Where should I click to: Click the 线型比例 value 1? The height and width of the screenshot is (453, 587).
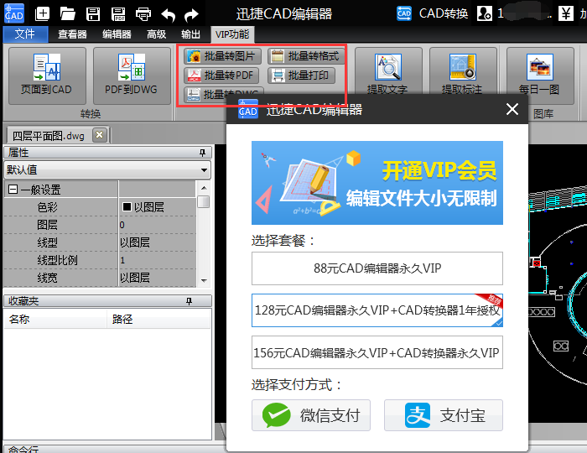coord(122,260)
